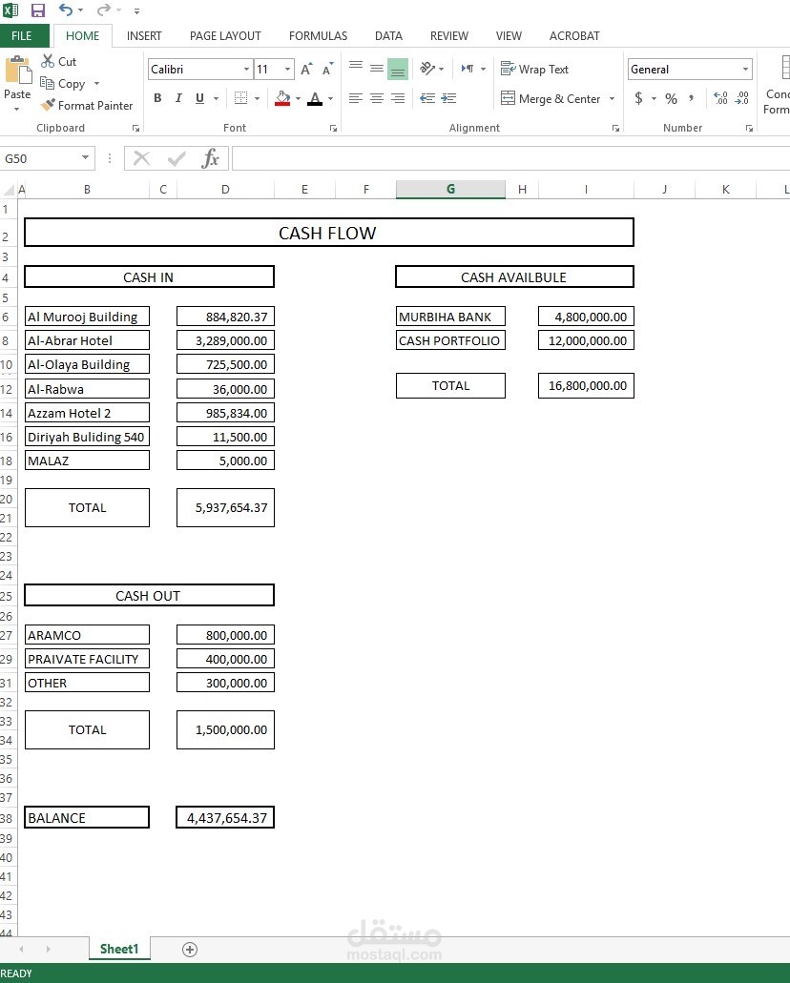
Task: Apply Accounting dollar number format
Action: pyautogui.click(x=638, y=98)
